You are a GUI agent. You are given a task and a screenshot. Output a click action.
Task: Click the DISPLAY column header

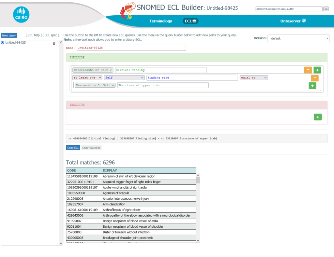pyautogui.click(x=149, y=170)
